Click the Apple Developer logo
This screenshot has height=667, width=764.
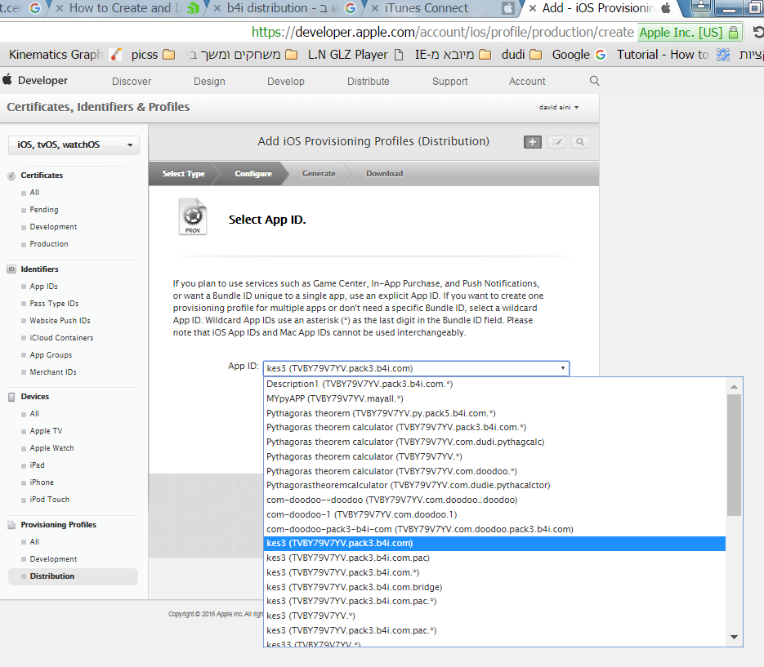[35, 80]
